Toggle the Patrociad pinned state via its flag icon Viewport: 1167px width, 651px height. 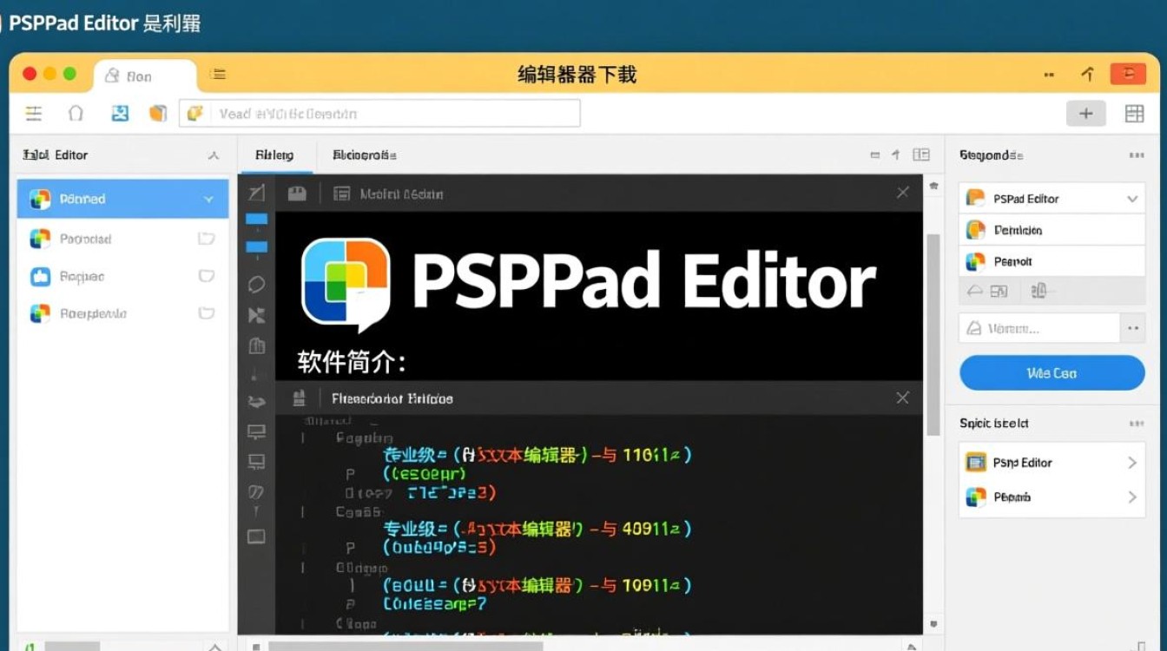tap(207, 238)
